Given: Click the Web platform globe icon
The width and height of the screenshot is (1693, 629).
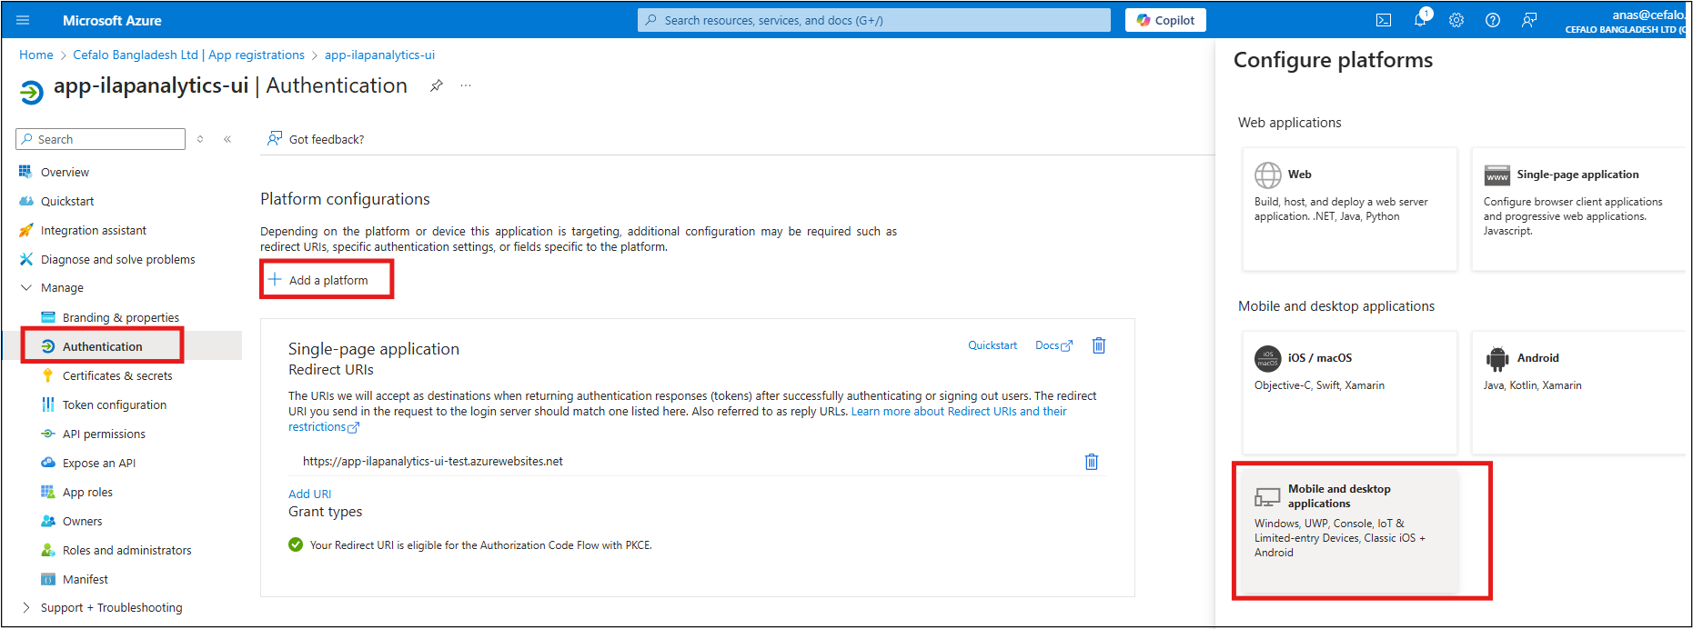Looking at the screenshot, I should (1268, 175).
